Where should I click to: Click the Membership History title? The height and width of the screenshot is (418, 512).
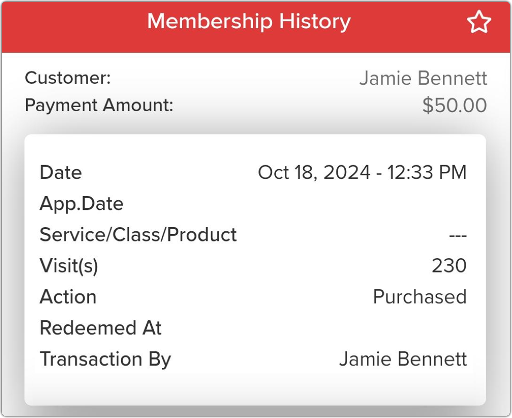click(249, 21)
